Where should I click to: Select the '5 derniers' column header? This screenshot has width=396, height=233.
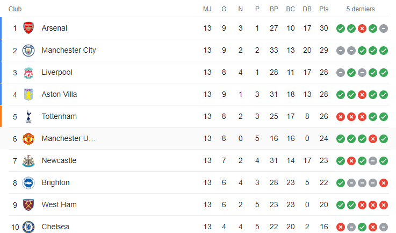click(361, 9)
